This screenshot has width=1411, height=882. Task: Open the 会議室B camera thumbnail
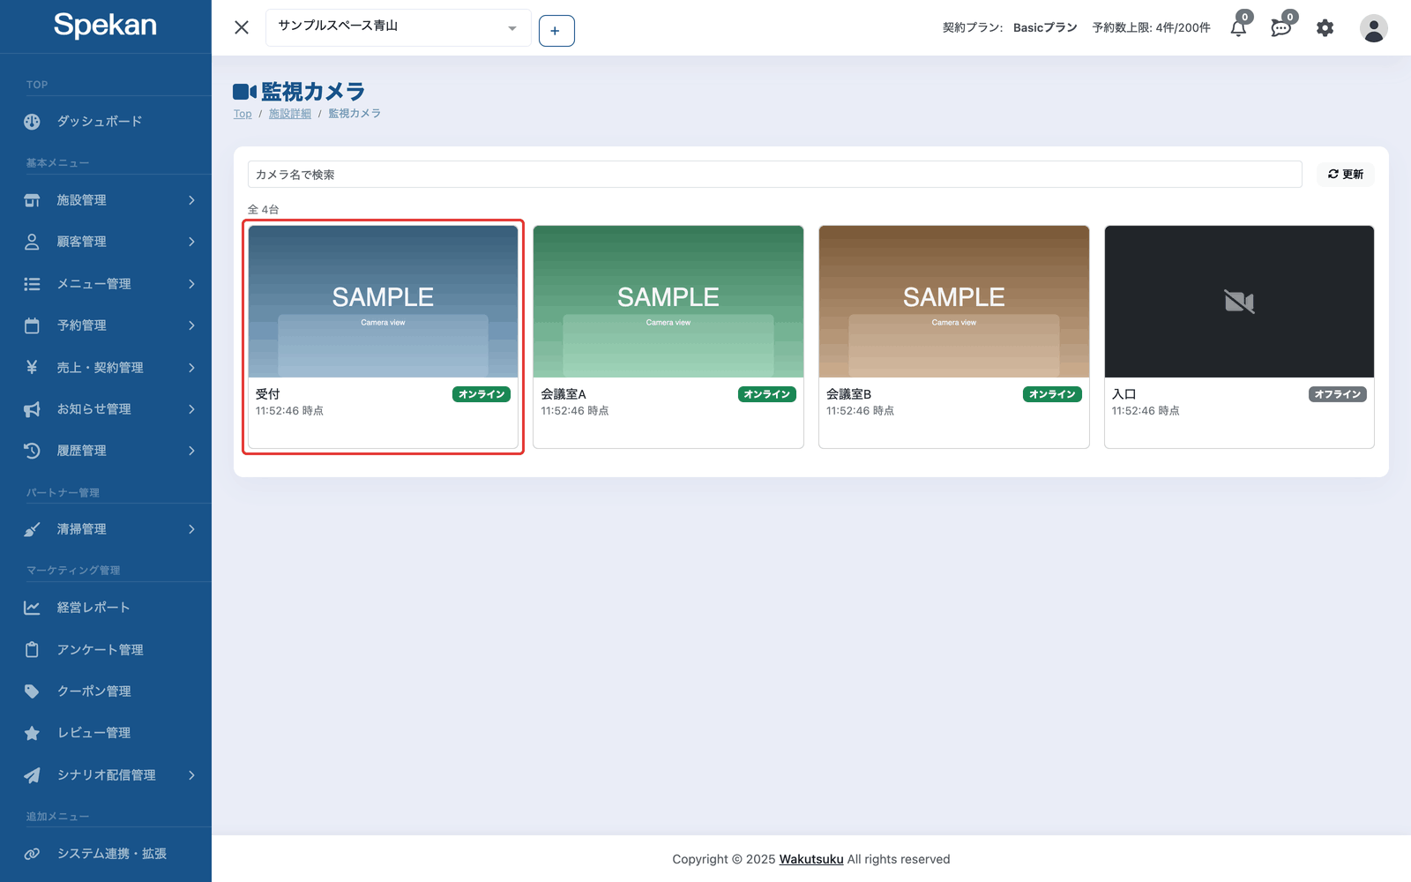coord(954,302)
